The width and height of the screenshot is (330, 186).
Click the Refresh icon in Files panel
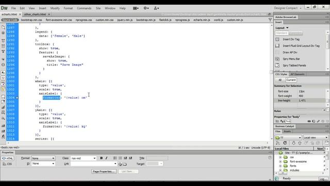285,143
